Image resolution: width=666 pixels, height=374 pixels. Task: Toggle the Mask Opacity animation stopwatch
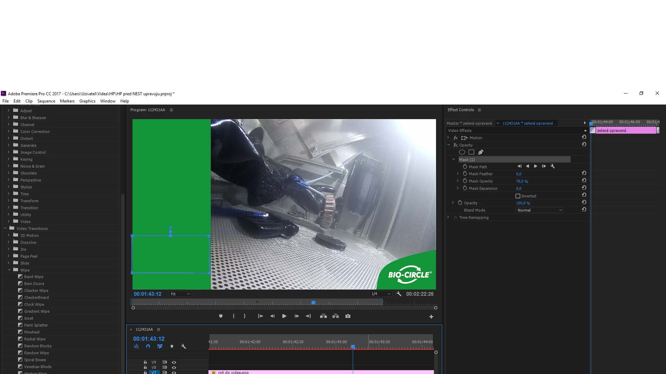point(465,181)
